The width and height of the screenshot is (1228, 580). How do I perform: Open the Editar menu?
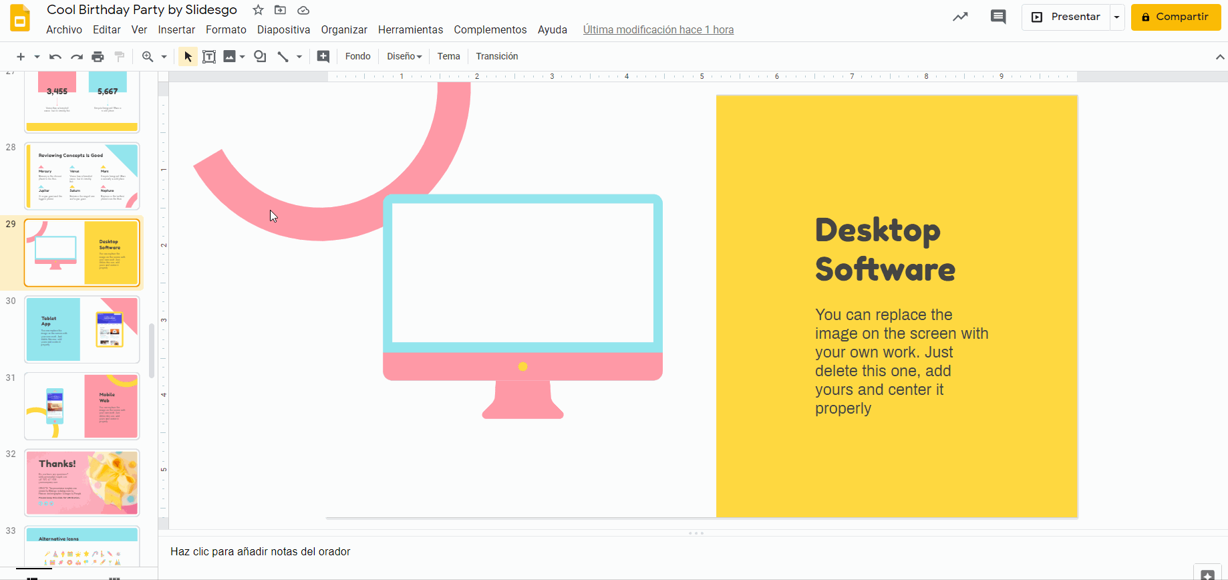pyautogui.click(x=107, y=29)
